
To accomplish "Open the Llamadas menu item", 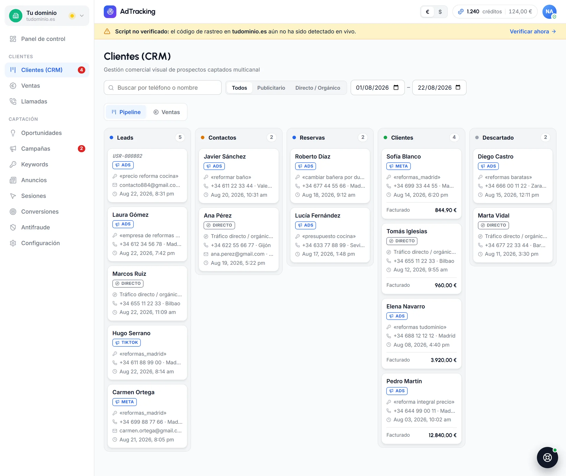I will click(47, 101).
